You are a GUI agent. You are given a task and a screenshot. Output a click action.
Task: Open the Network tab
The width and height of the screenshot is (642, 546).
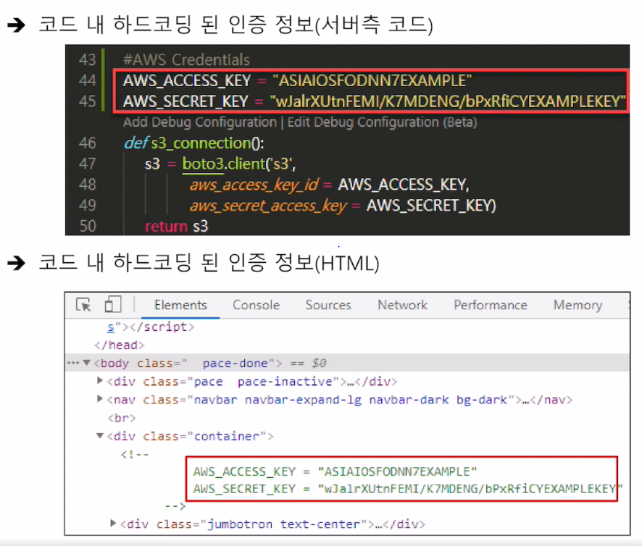[402, 305]
